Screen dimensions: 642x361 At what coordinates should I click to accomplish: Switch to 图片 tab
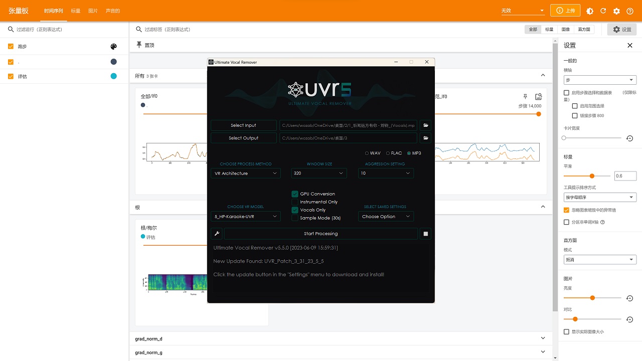pos(93,11)
